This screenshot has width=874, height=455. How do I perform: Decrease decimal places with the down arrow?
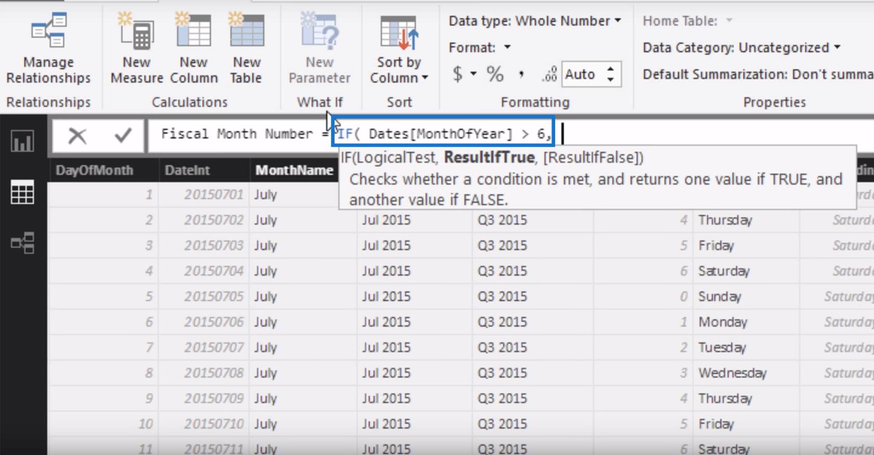(x=611, y=80)
